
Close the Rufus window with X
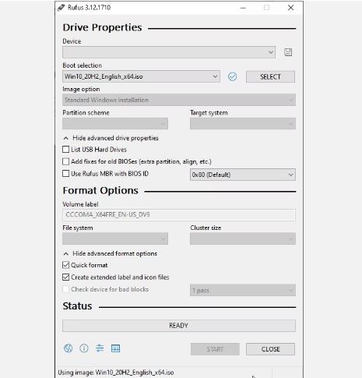click(290, 8)
